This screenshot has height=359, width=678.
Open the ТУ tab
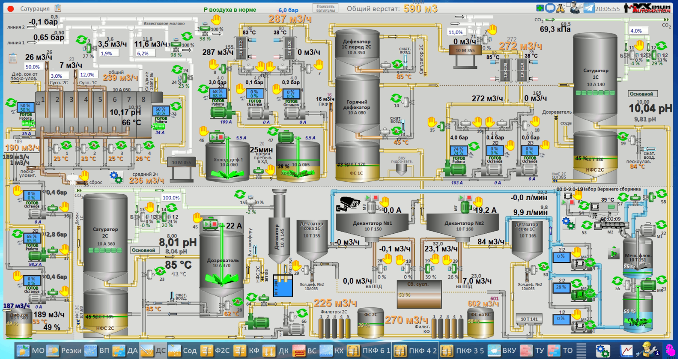[532, 351]
